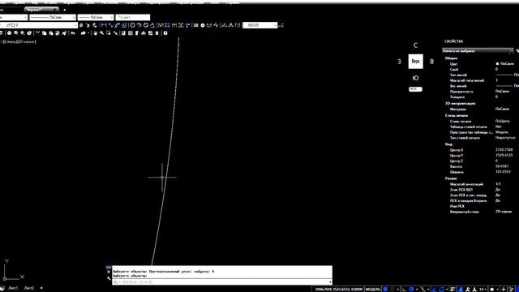Click the Цвет ПоСлою color swatch
Viewport: 519px width, 292px height.
(x=497, y=63)
